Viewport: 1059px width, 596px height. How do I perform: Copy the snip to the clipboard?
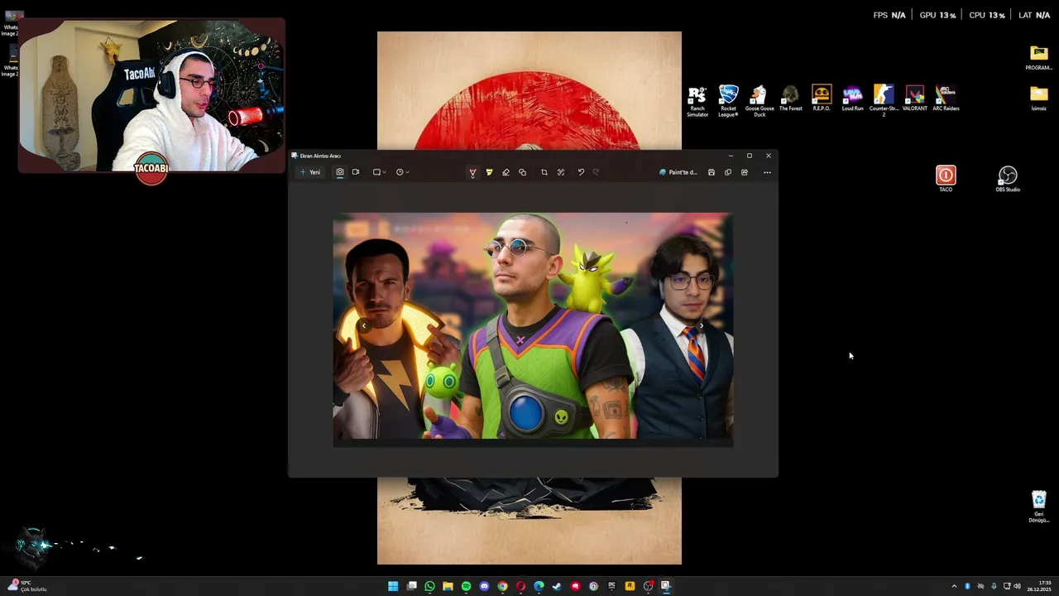(727, 172)
